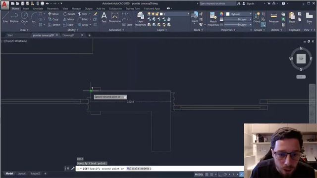Select the Line tool

click(x=5, y=17)
